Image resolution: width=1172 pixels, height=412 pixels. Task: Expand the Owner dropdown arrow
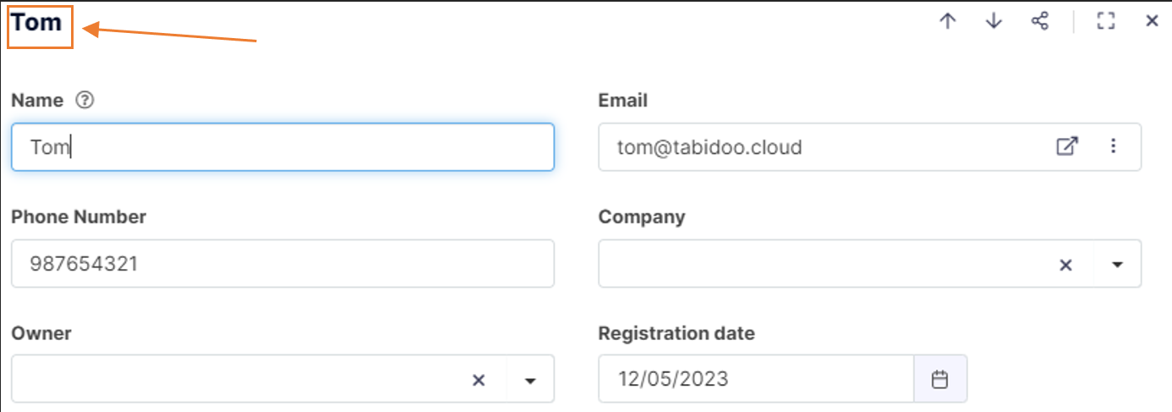(530, 381)
